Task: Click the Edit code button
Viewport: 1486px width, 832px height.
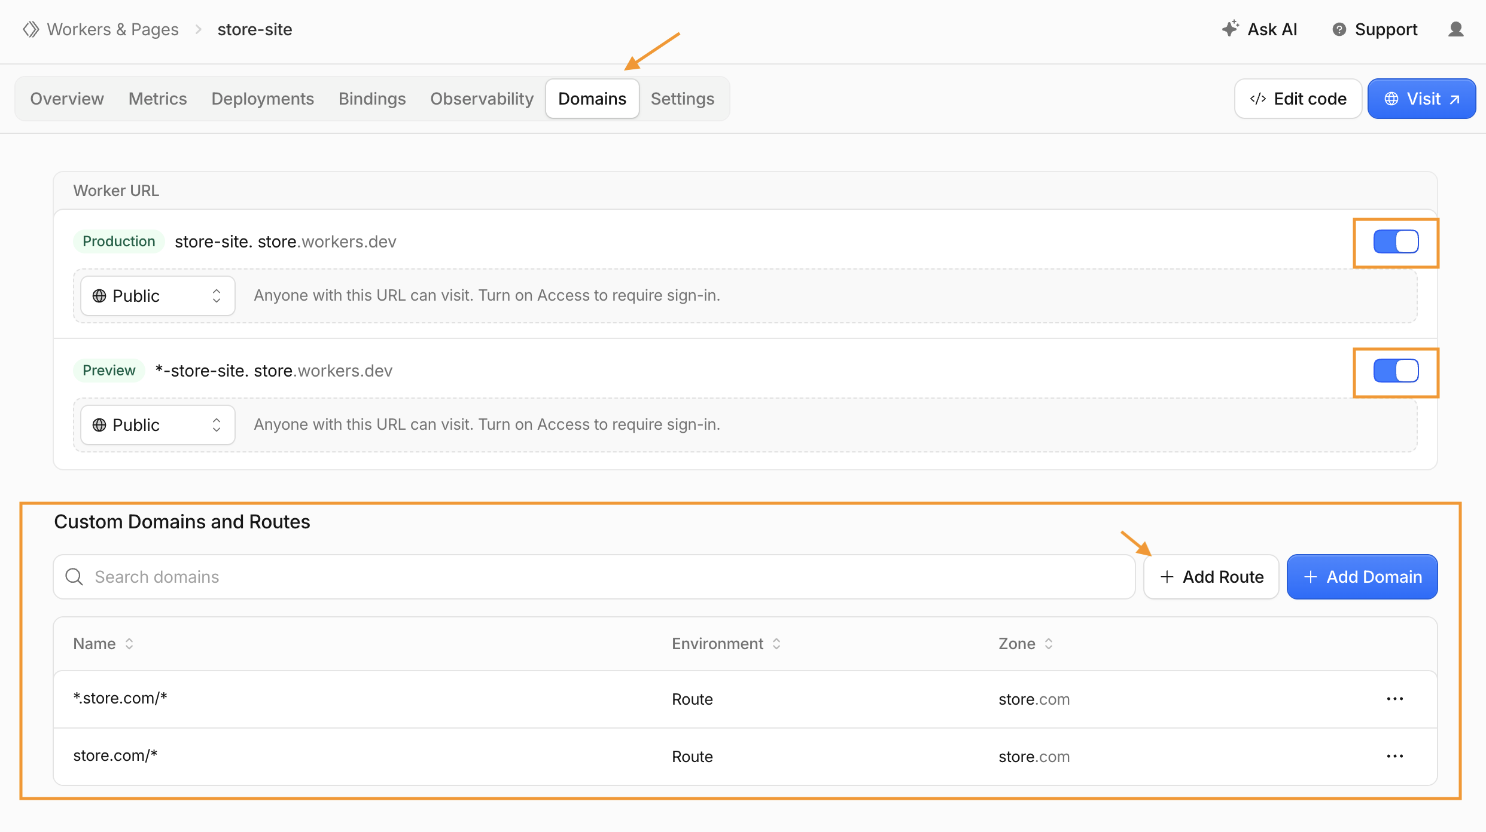Action: point(1298,99)
